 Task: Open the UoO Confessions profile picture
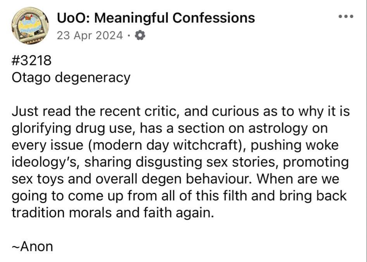click(x=30, y=26)
